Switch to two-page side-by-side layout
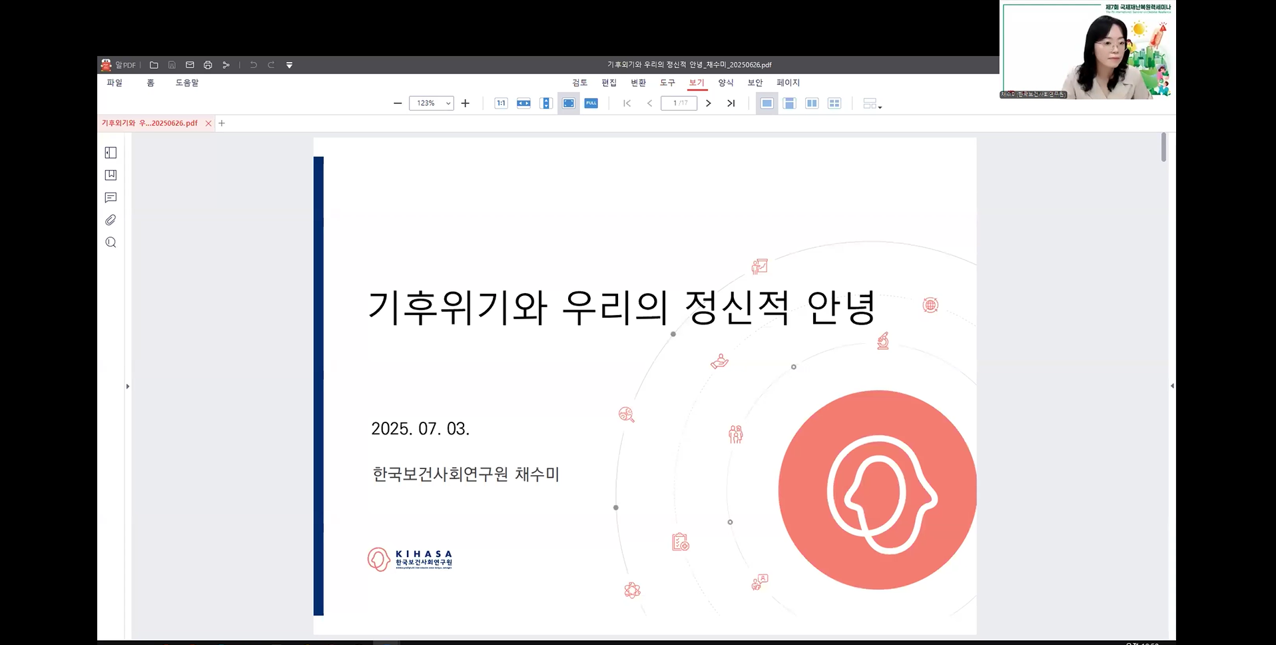This screenshot has height=645, width=1276. click(x=812, y=103)
